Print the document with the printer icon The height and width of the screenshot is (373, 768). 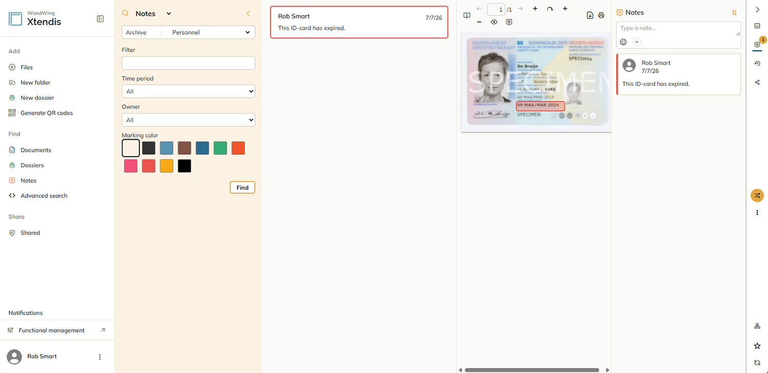[601, 15]
